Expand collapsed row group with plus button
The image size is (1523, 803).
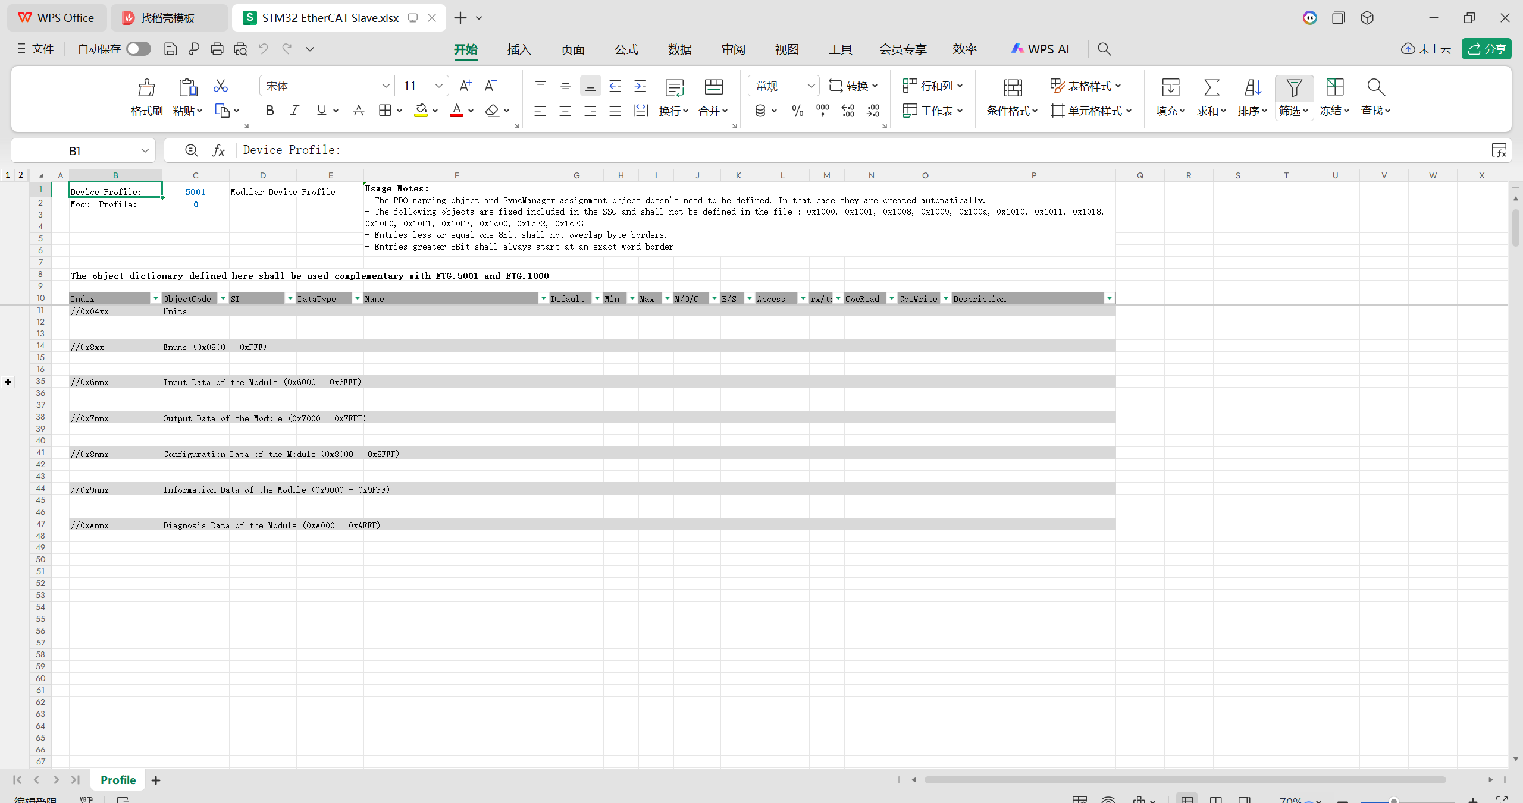point(8,382)
